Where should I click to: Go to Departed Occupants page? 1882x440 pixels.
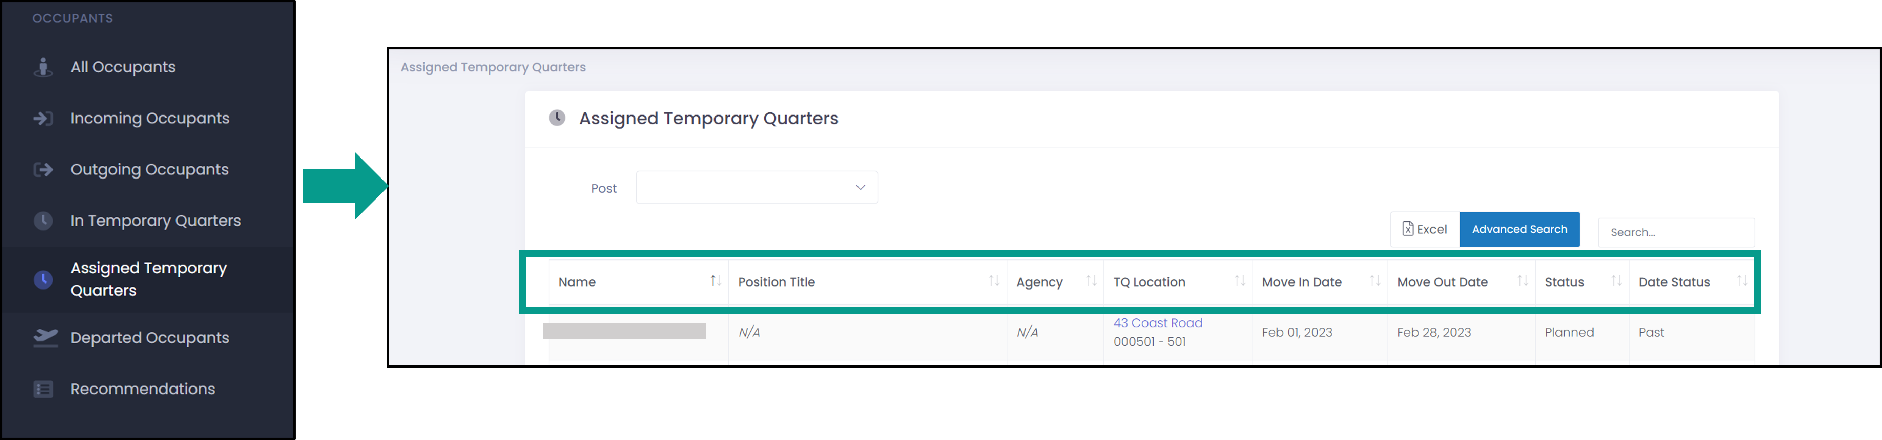point(149,338)
